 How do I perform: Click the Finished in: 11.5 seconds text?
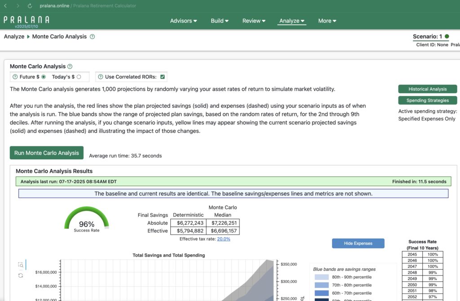click(x=419, y=182)
